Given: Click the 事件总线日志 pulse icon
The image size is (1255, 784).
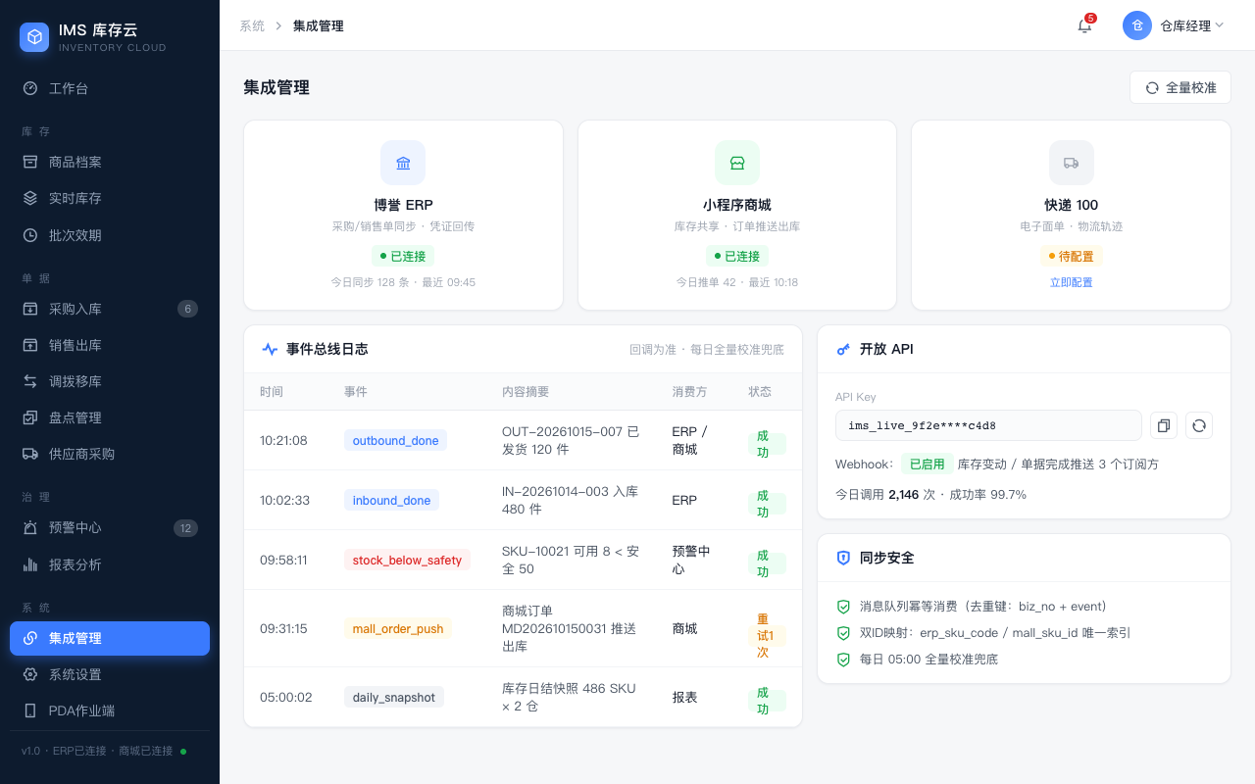Looking at the screenshot, I should tap(270, 349).
